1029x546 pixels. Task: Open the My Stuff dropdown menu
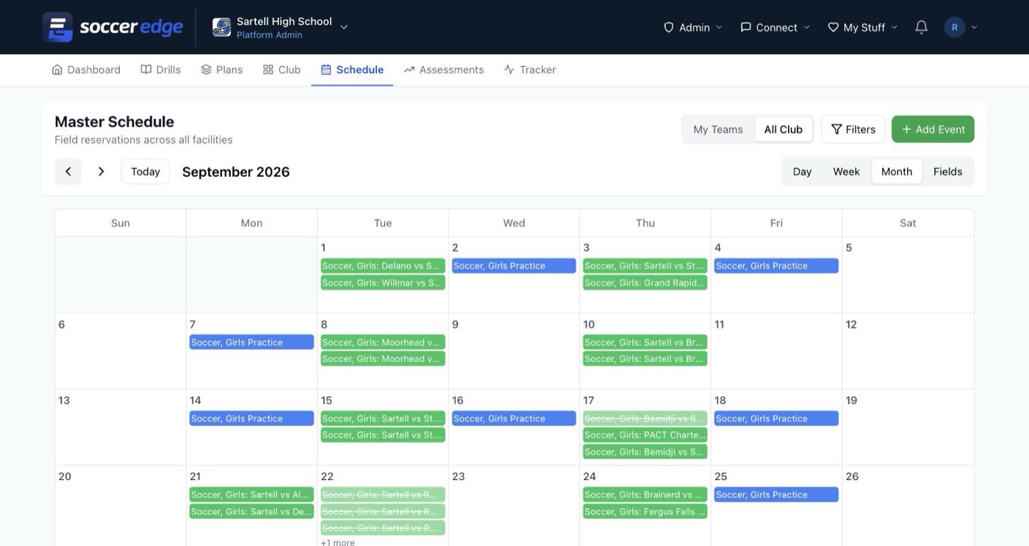862,27
